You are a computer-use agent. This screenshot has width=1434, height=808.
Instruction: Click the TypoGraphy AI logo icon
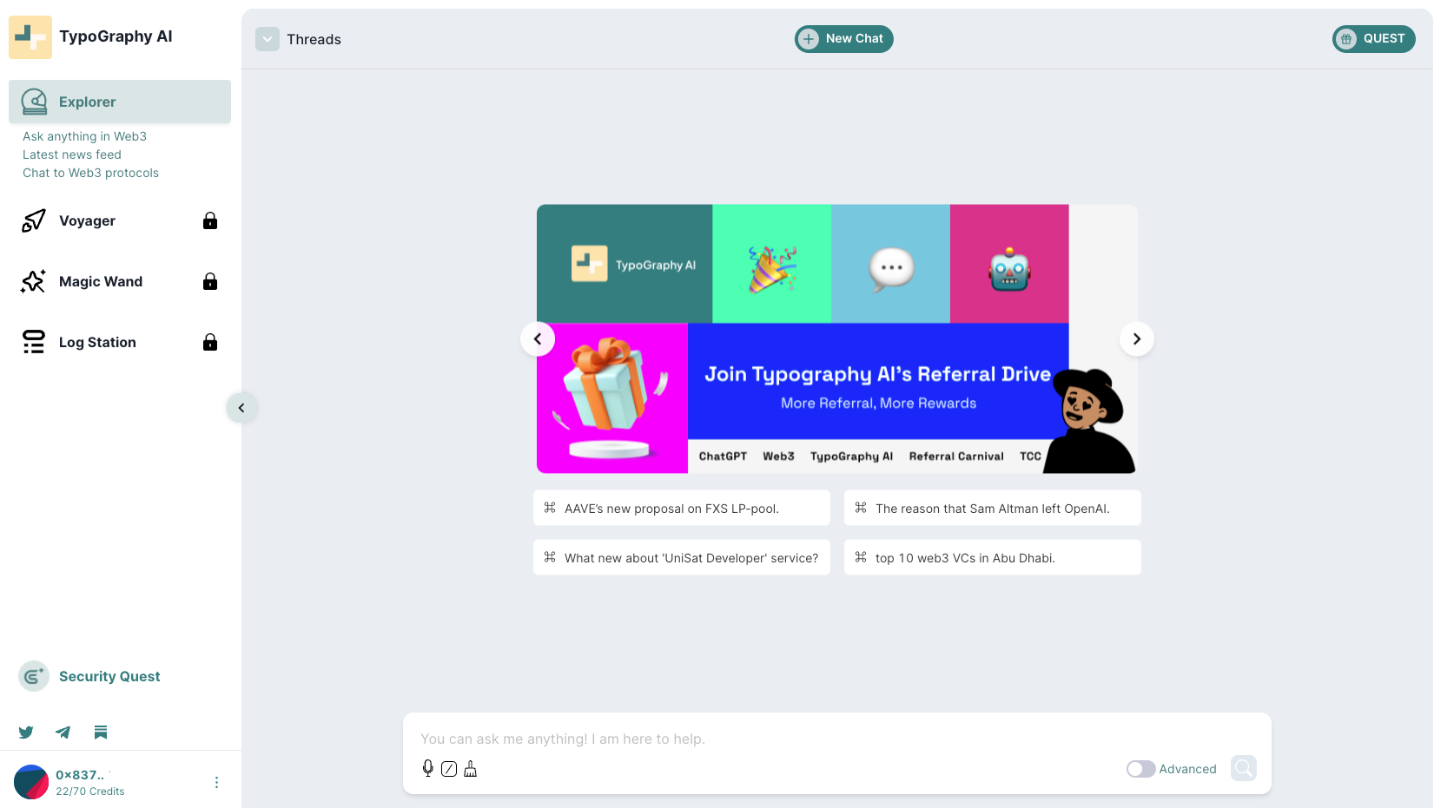tap(30, 36)
